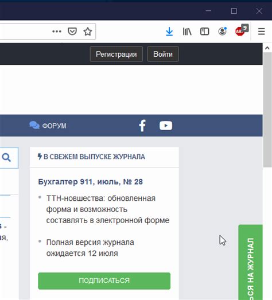
Task: Open the ТТН-новшества article link
Action: 108,209
